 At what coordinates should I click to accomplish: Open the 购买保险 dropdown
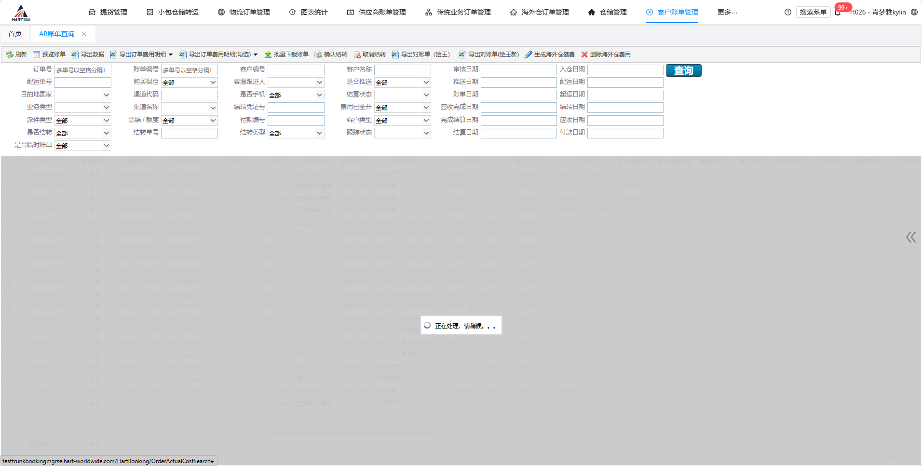(x=189, y=82)
